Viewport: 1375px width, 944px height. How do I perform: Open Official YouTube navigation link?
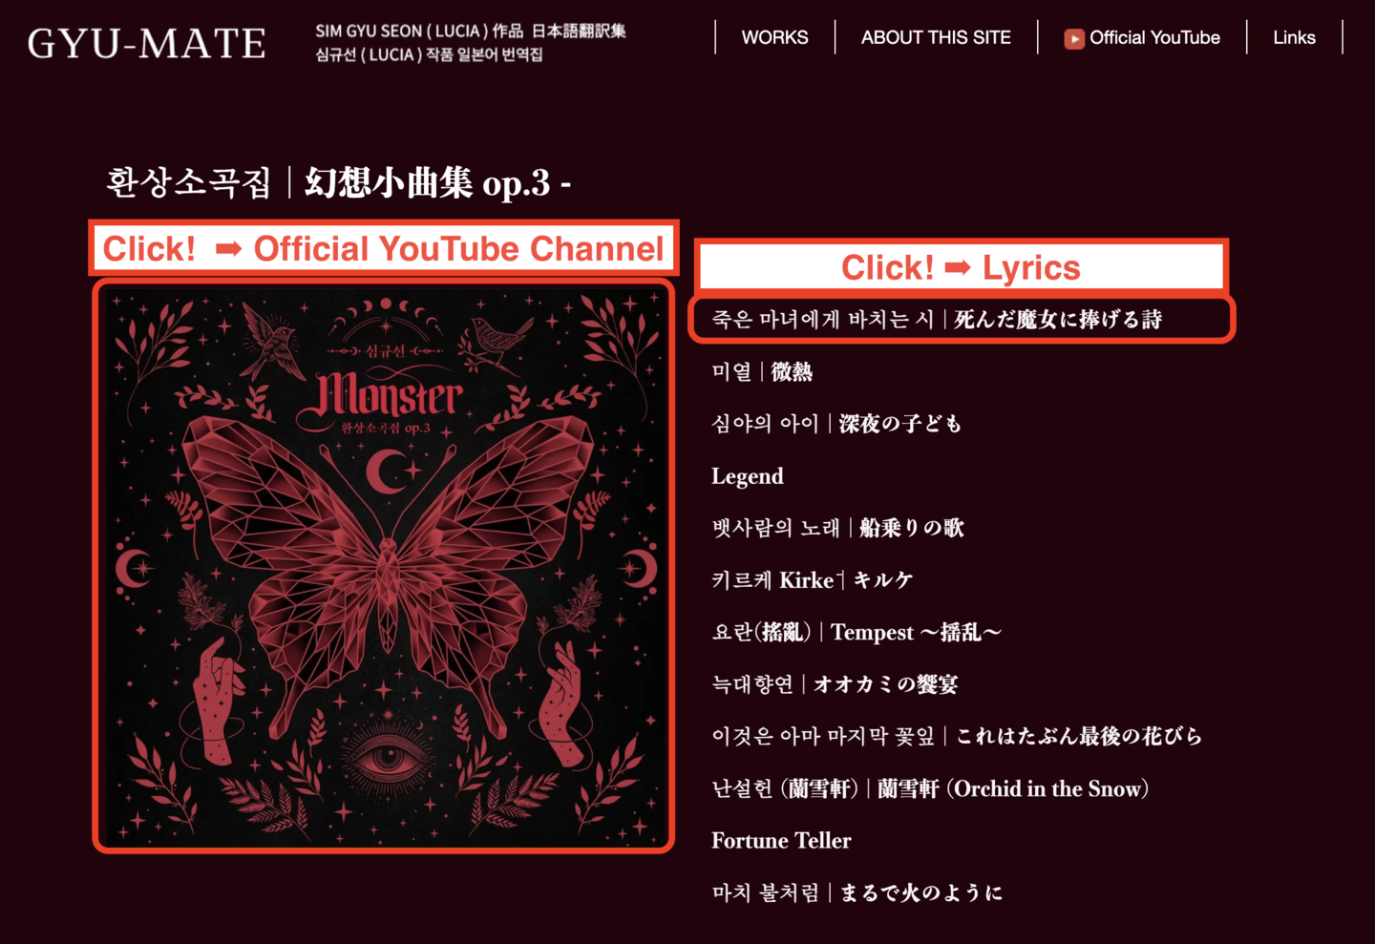pyautogui.click(x=1142, y=38)
